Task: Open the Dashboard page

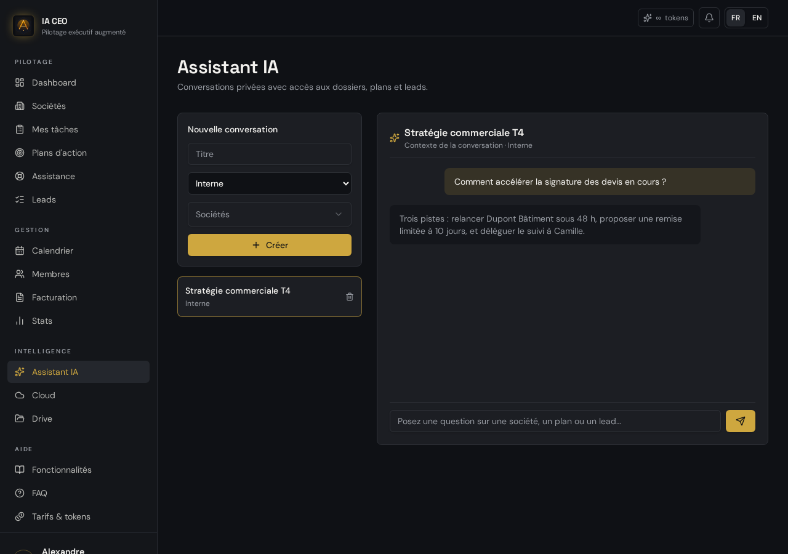Action: [x=78, y=82]
